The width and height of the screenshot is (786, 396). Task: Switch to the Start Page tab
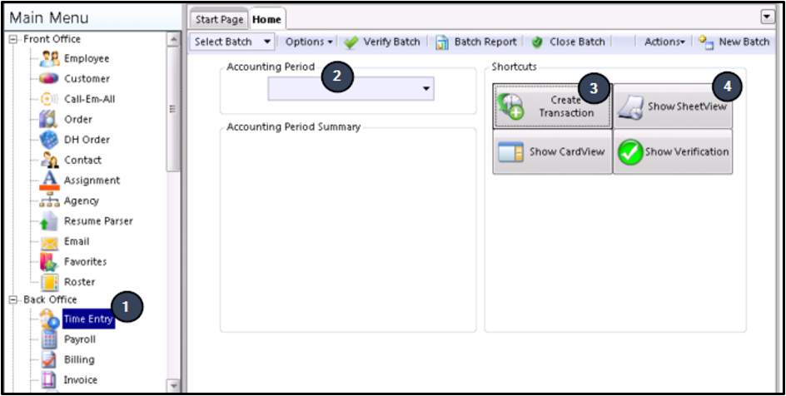pos(219,19)
